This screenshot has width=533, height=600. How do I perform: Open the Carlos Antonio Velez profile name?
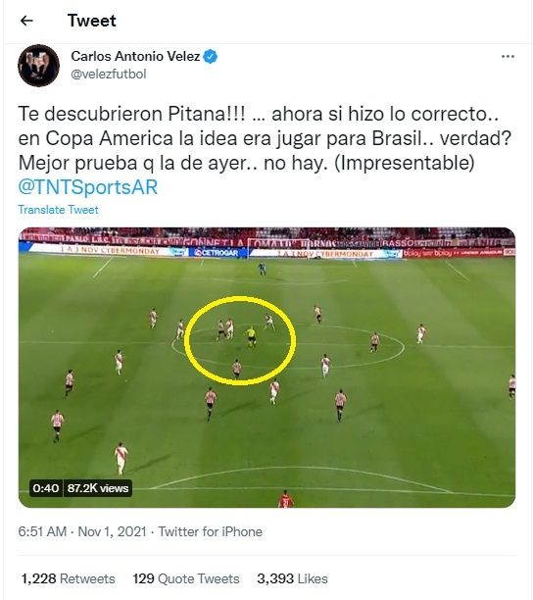click(135, 56)
